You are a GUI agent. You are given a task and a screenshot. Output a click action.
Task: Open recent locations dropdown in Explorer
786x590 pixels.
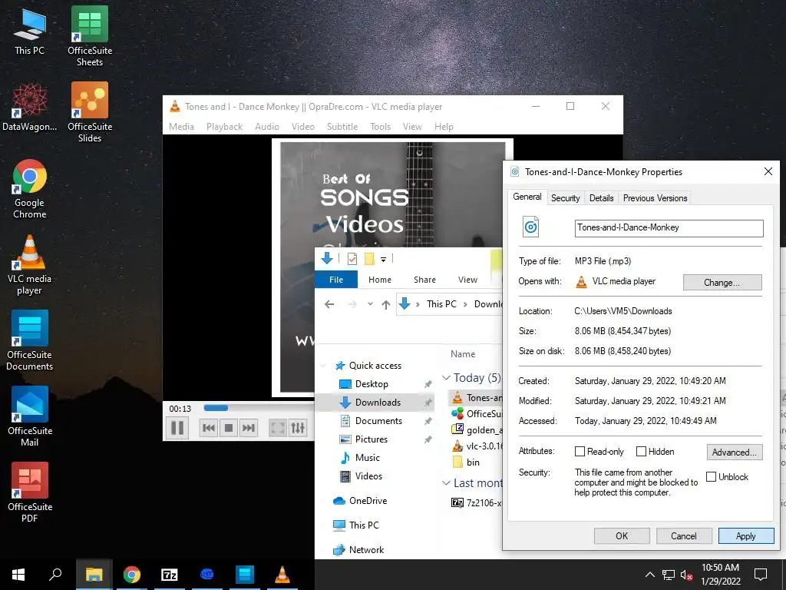[x=370, y=304]
